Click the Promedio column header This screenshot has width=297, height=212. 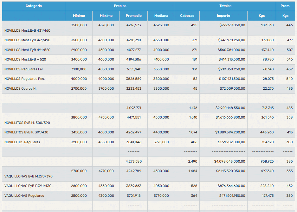tap(133, 16)
